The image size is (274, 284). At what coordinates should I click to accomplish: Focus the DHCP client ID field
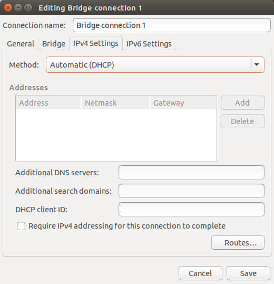[x=192, y=210]
